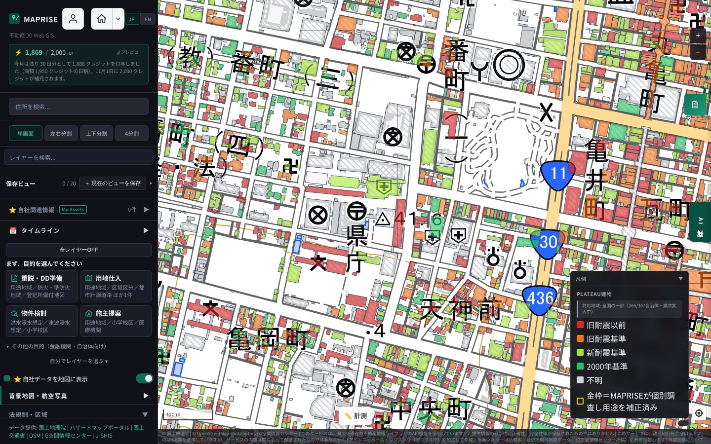This screenshot has height=444, width=711.
Task: Open the dropdown chevron beside the home button
Action: click(x=118, y=19)
